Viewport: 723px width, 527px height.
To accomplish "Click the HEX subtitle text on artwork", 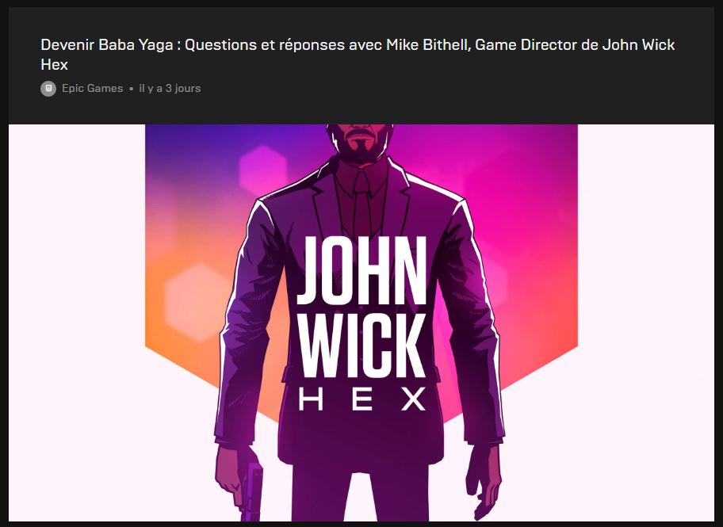I will (x=362, y=399).
